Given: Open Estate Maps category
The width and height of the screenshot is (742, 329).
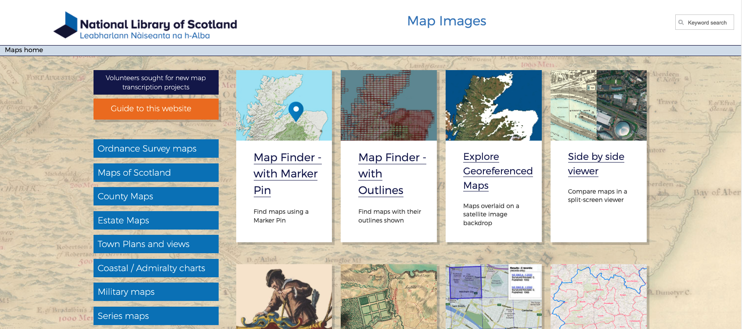Looking at the screenshot, I should [x=156, y=220].
